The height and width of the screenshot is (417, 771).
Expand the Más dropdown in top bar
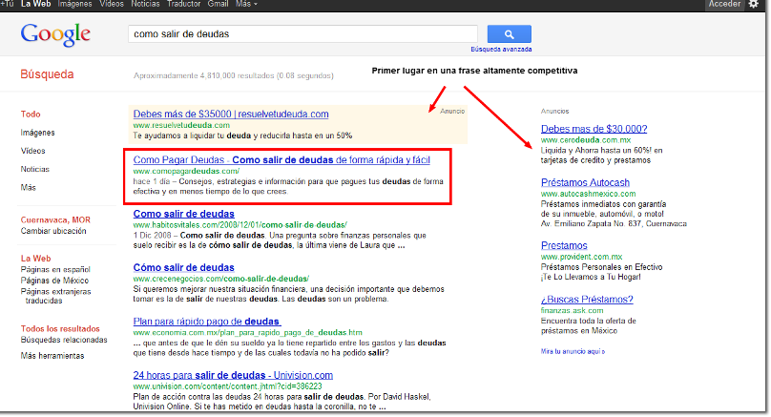pos(246,4)
